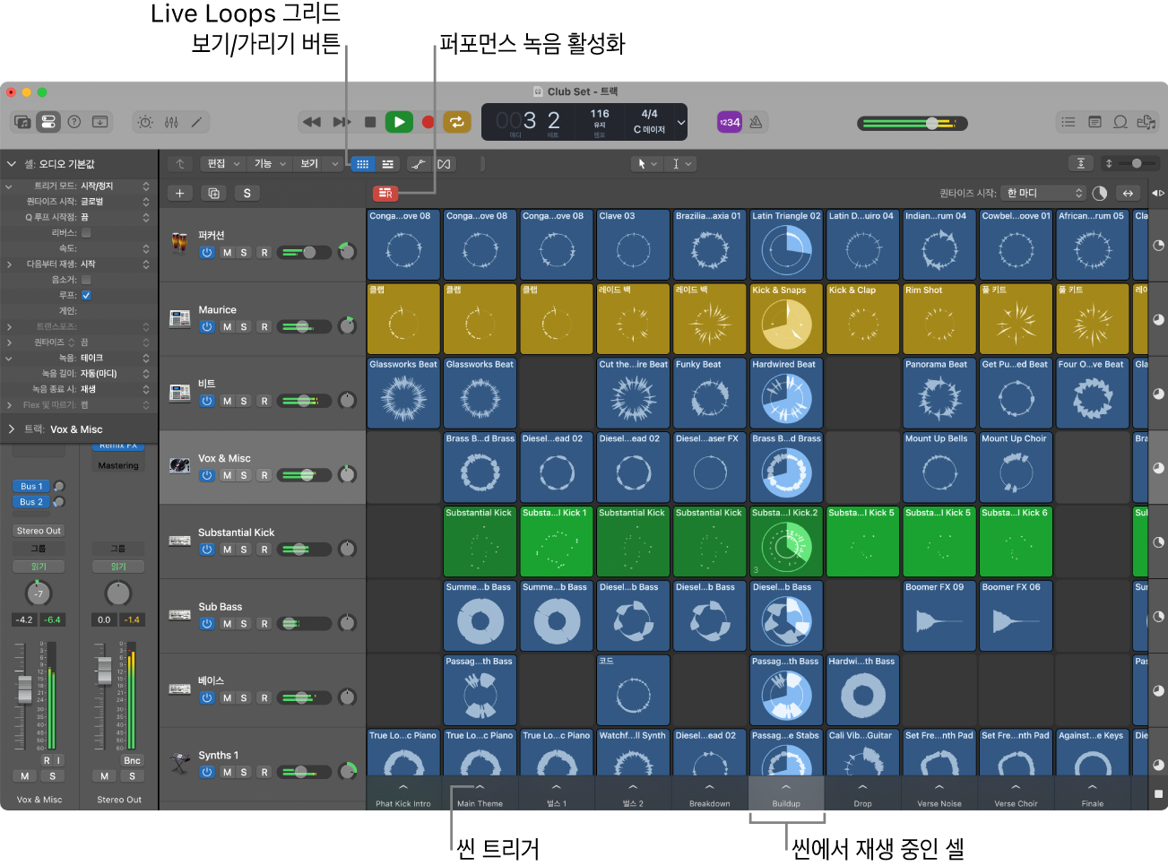Viewport: 1168px width, 866px height.
Task: Click the Record button in the transport
Action: coord(428,122)
